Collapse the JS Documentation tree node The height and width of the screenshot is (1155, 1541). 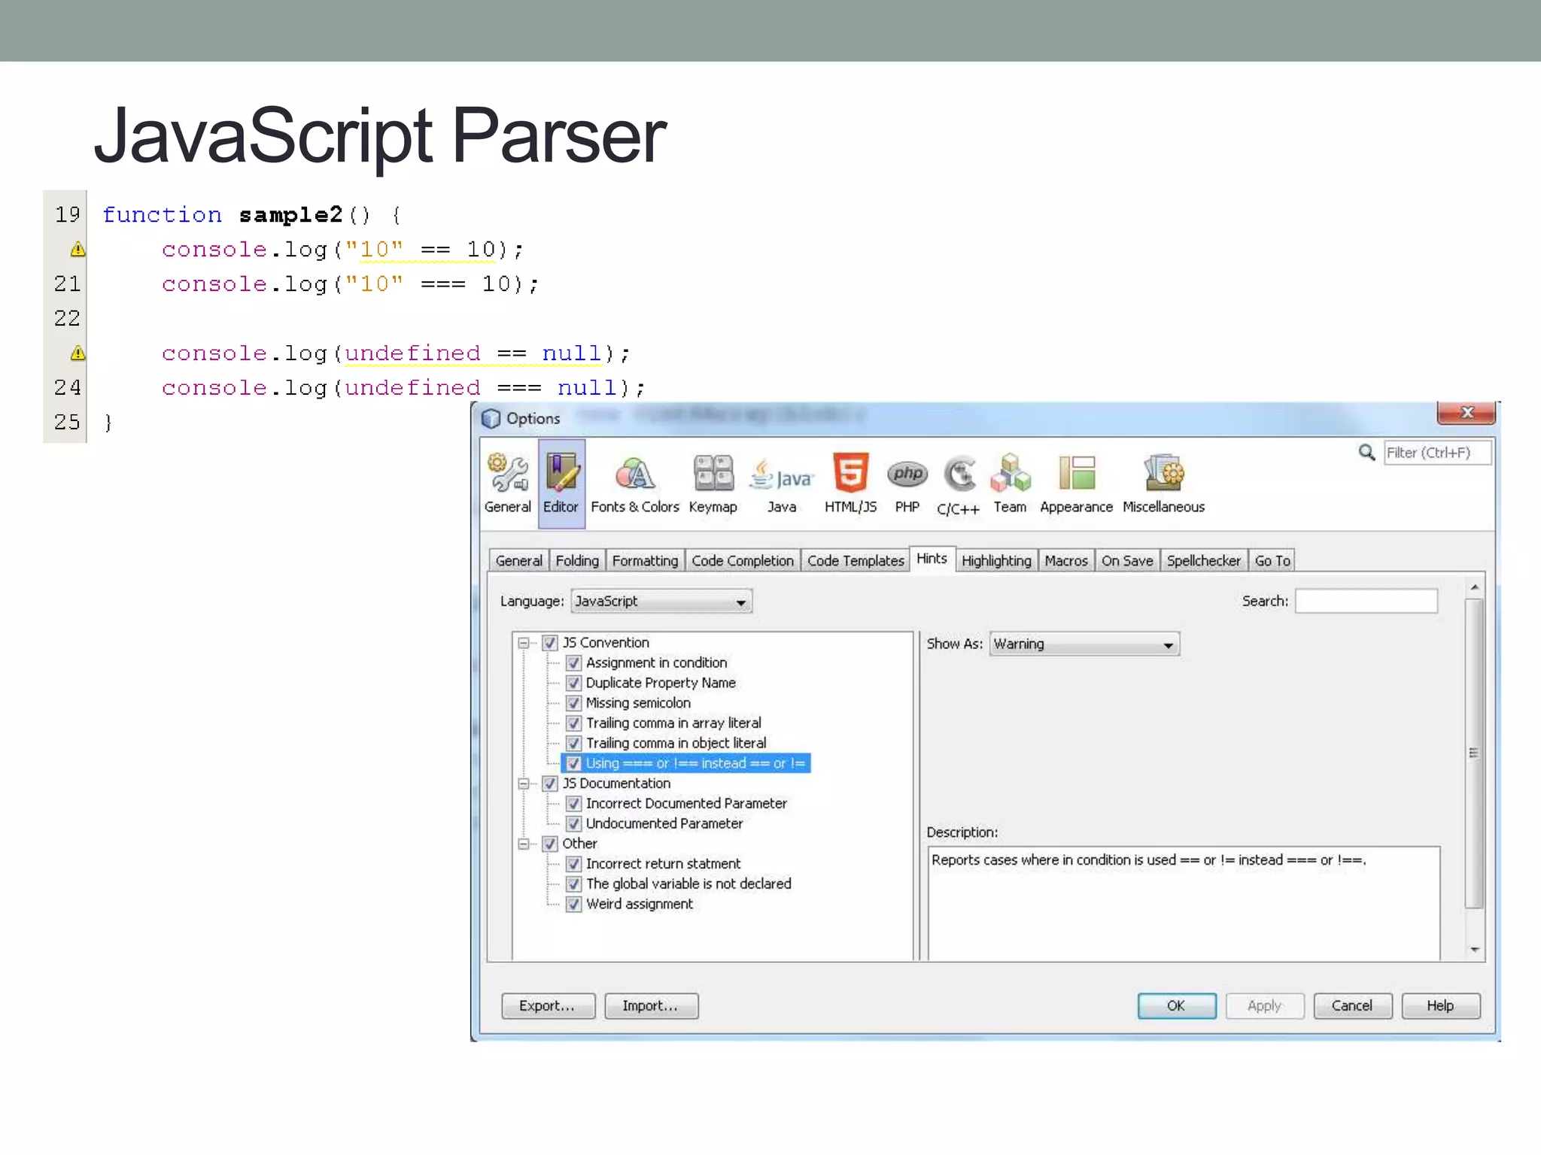point(524,784)
